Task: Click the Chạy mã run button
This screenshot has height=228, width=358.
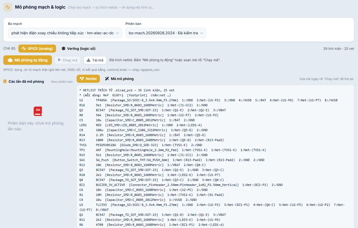Action: coord(68,60)
